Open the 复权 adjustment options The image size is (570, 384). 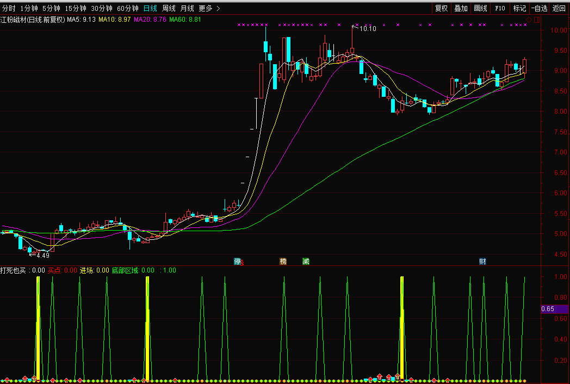click(441, 8)
